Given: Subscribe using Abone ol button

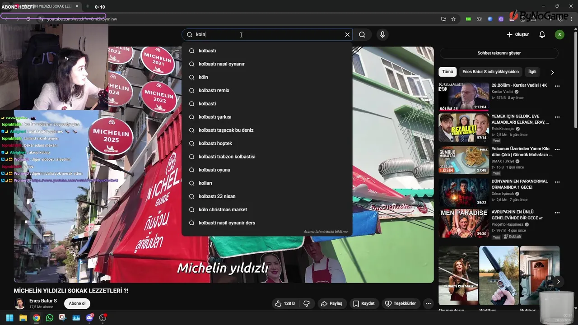Looking at the screenshot, I should pyautogui.click(x=77, y=303).
